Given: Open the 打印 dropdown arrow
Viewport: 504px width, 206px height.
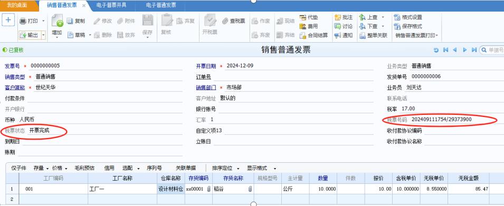Looking at the screenshot, I should coord(43,21).
